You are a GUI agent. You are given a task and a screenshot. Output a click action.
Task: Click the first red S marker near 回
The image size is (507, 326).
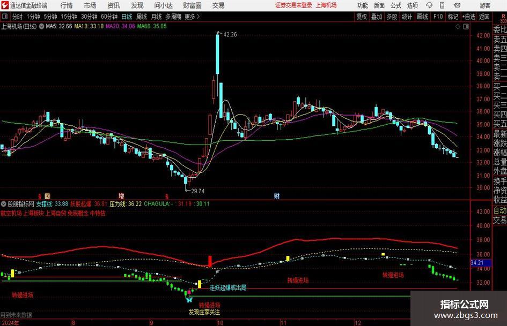tap(40, 196)
